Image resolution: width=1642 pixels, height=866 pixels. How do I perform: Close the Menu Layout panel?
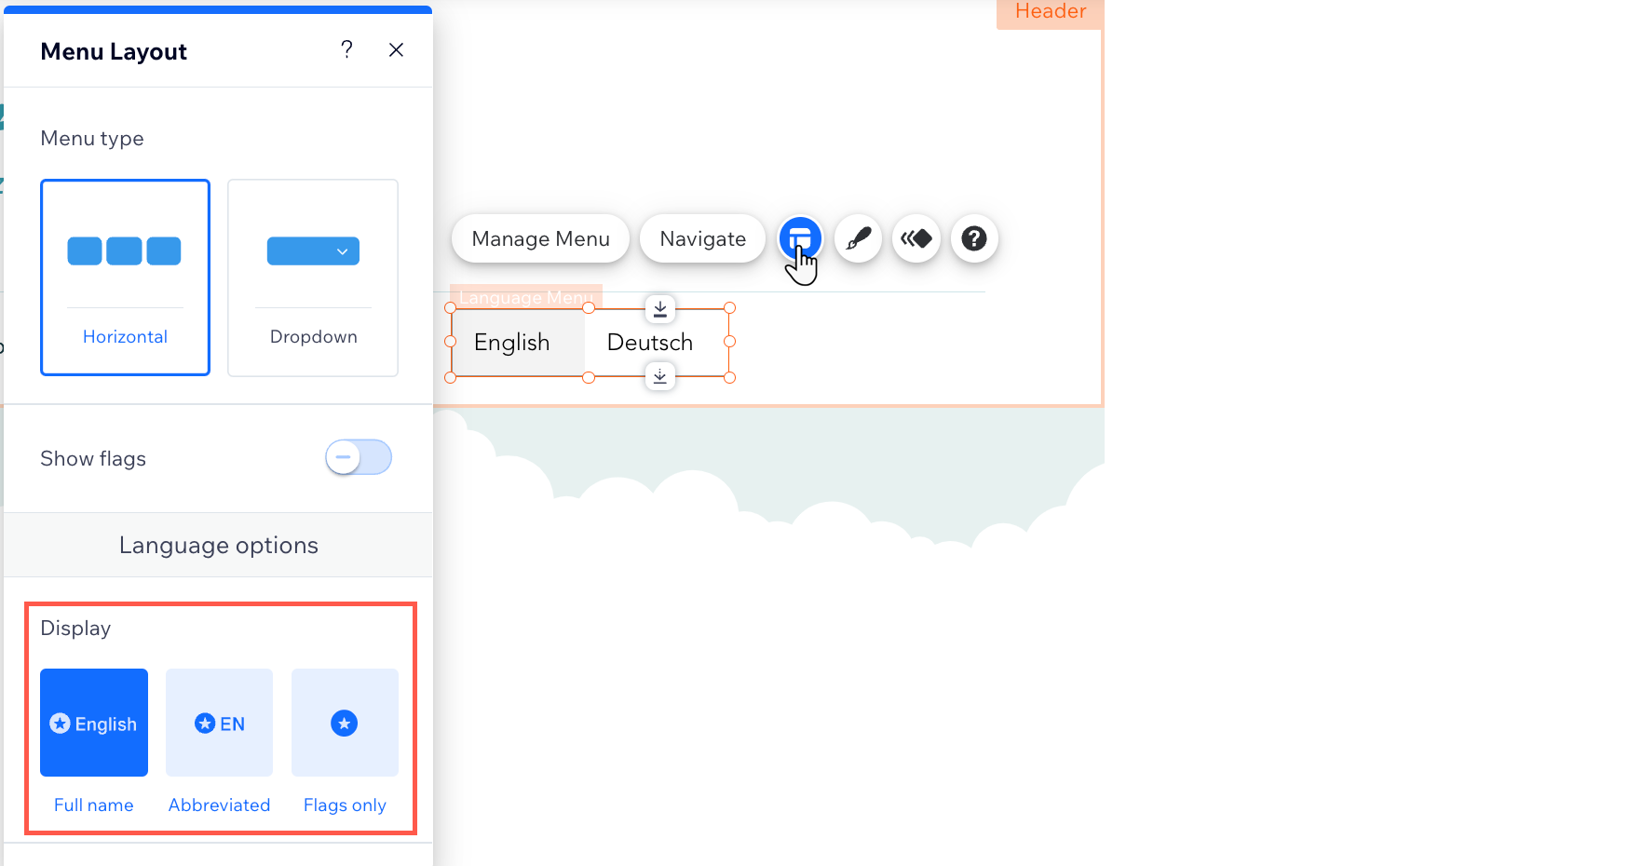(x=396, y=49)
